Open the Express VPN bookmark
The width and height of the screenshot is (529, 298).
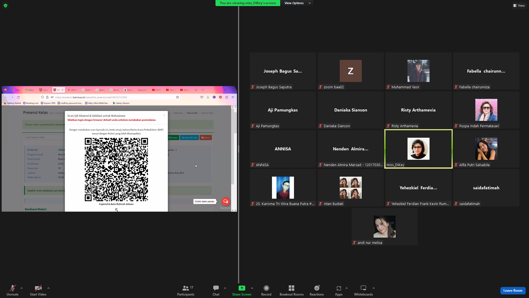tap(48, 103)
